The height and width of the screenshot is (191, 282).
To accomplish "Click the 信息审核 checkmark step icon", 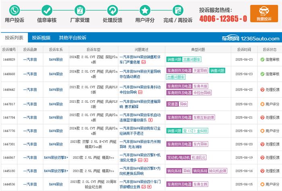I will (x=47, y=10).
